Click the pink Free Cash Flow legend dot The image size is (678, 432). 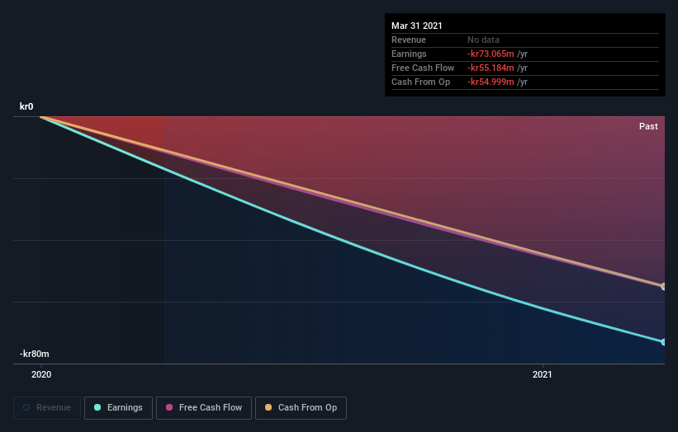[169, 407]
